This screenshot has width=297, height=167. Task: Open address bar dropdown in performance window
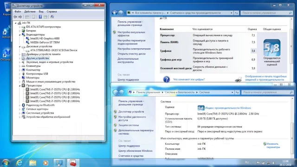pyautogui.click(x=231, y=13)
